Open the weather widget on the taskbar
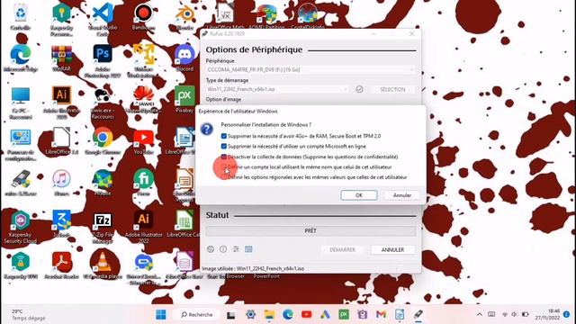The image size is (576, 324). coord(28,314)
